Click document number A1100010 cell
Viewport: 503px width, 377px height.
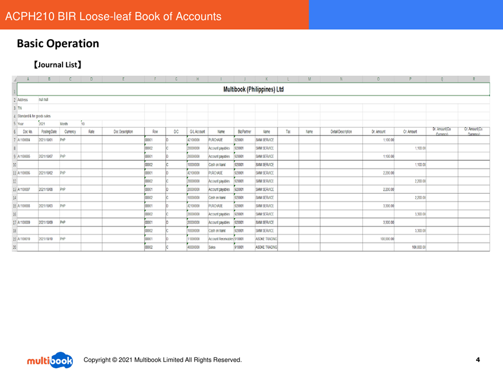pos(28,239)
